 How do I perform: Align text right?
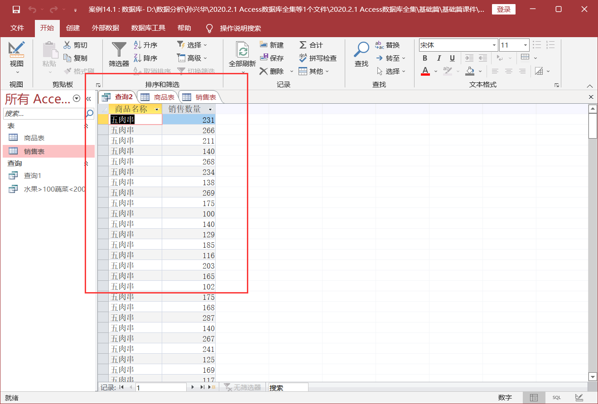pyautogui.click(x=522, y=71)
